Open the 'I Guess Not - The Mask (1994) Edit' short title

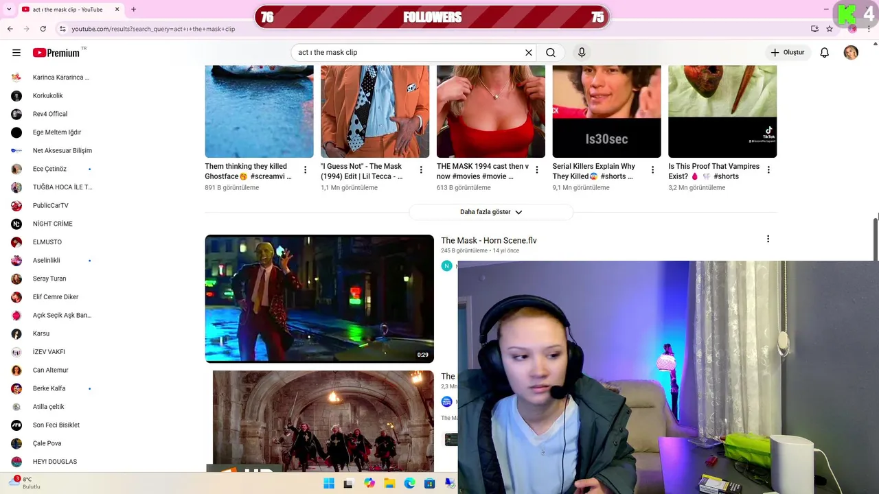[x=362, y=172]
